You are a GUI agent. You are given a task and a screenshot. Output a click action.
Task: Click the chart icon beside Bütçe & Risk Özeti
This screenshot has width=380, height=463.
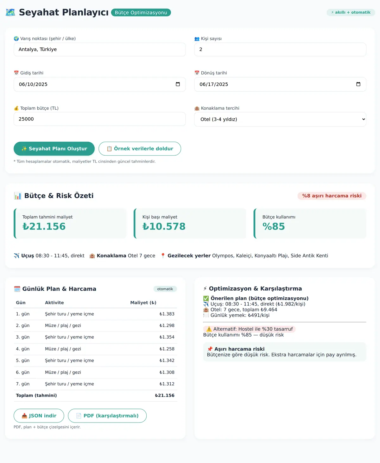[18, 196]
